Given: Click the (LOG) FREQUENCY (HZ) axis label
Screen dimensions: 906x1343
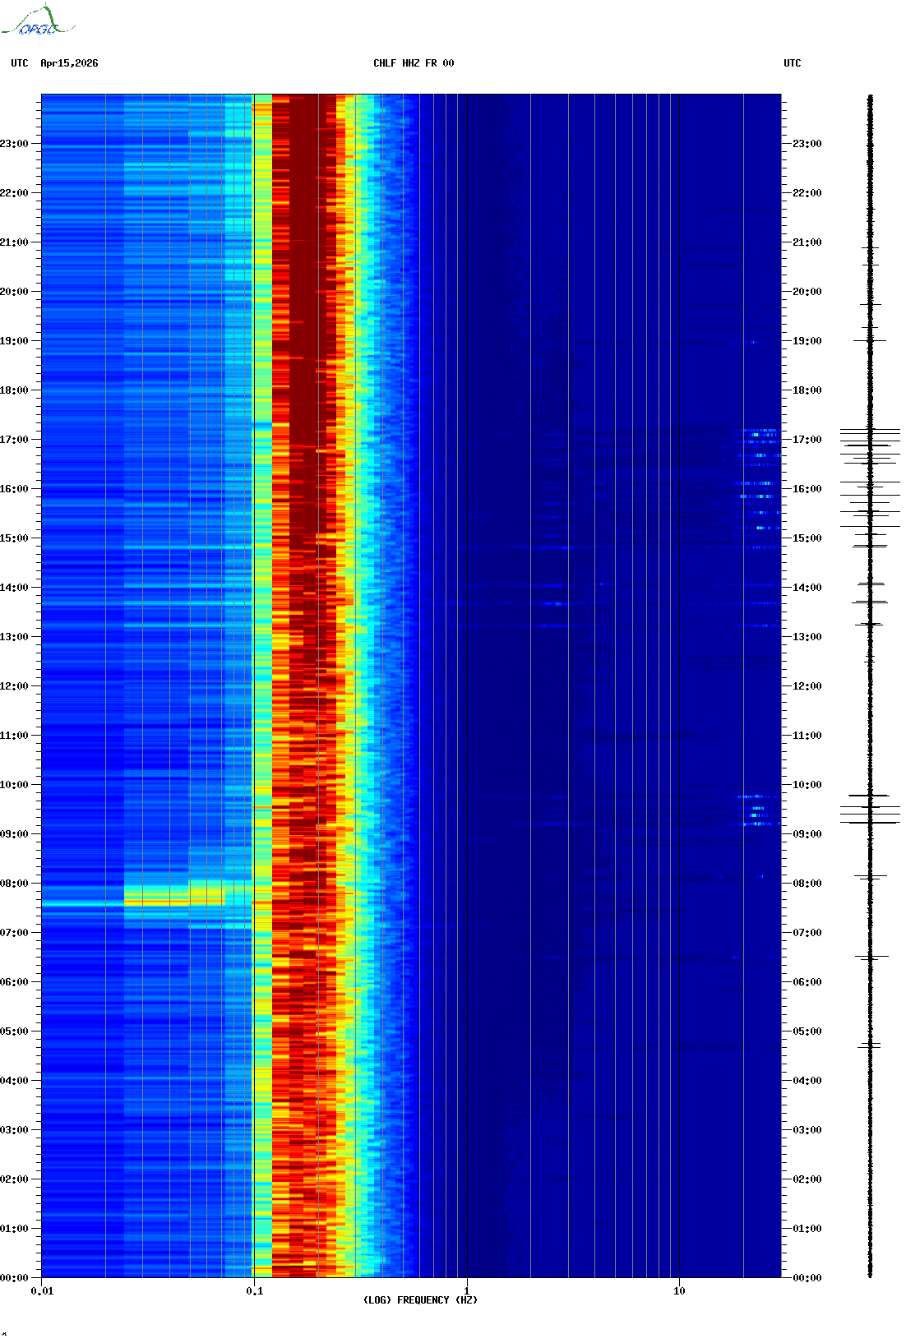Looking at the screenshot, I should pos(420,1299).
